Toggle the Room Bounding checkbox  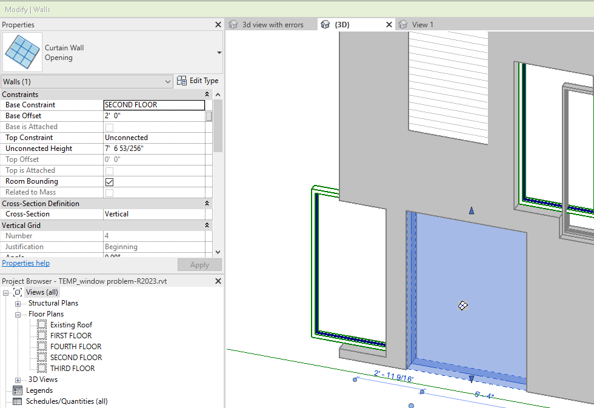click(110, 182)
